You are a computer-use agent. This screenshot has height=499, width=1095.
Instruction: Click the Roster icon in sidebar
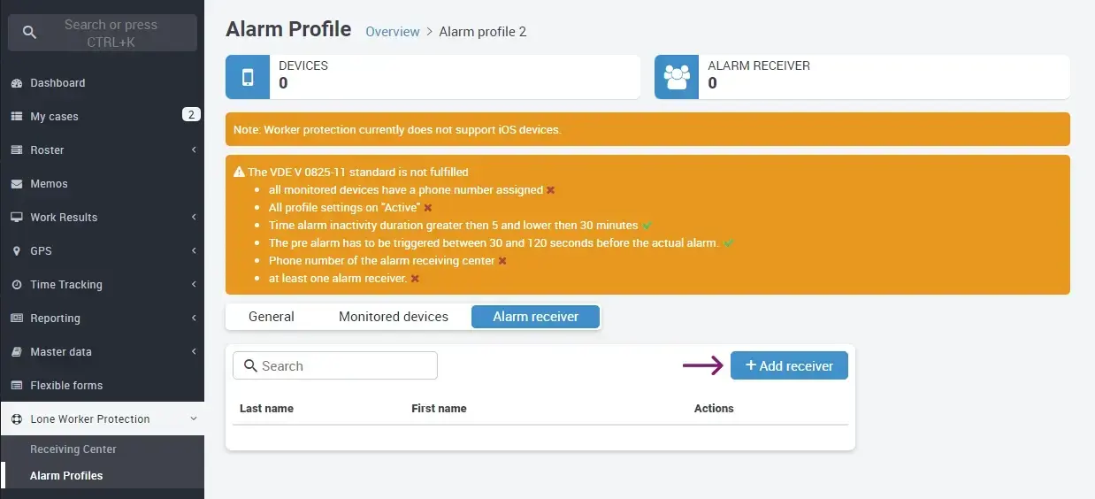coord(16,150)
